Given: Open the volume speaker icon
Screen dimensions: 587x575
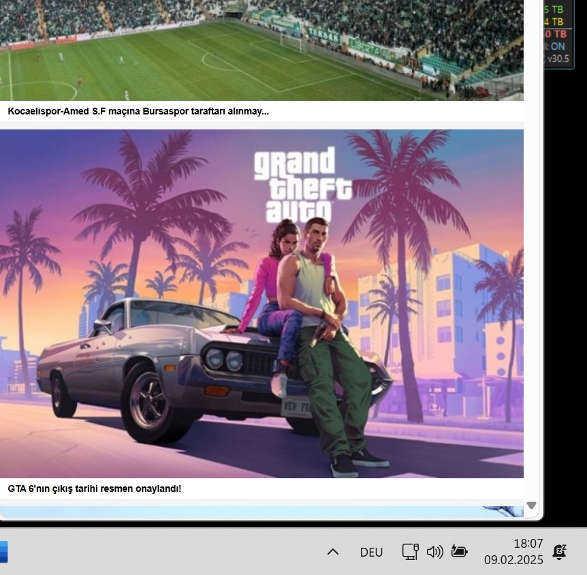Looking at the screenshot, I should [435, 552].
